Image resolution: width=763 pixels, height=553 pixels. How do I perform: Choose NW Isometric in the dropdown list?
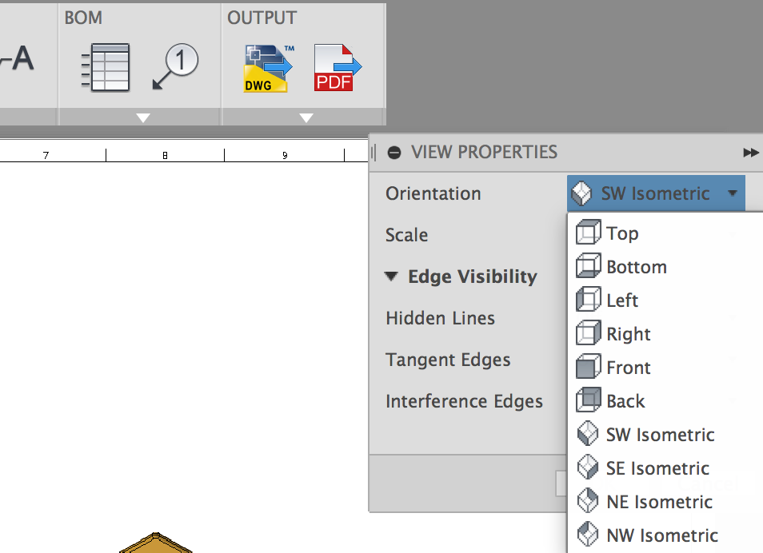click(665, 535)
